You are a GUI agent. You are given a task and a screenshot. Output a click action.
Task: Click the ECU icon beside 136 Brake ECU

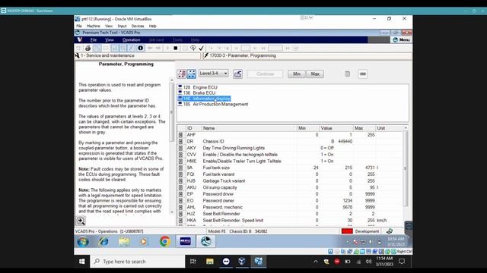point(180,93)
